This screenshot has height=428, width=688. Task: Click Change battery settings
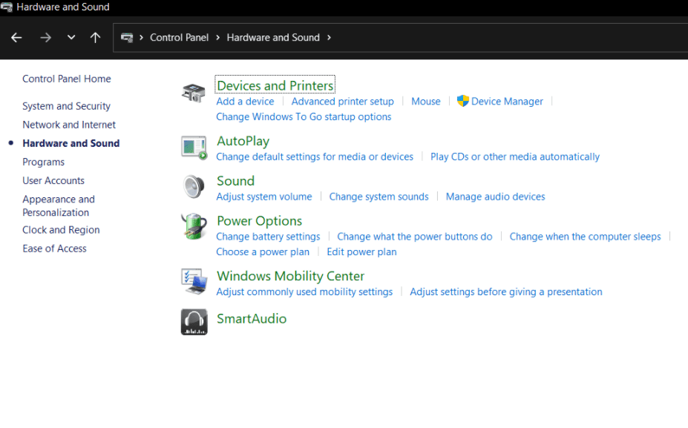[x=268, y=237]
